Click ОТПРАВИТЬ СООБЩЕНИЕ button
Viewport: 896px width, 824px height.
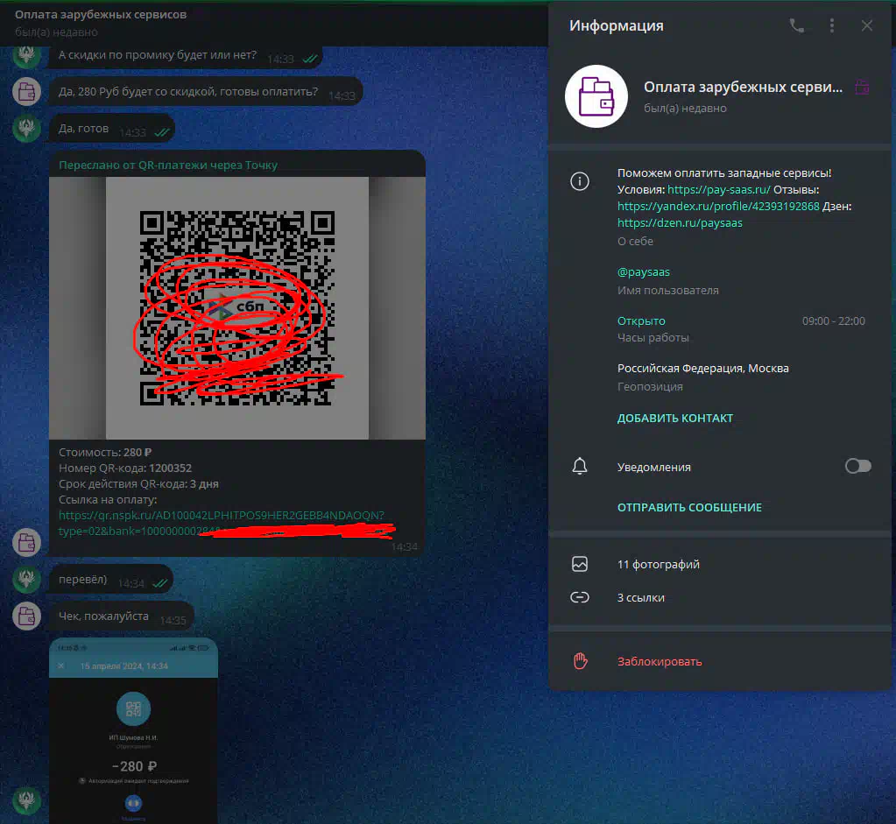pyautogui.click(x=689, y=507)
